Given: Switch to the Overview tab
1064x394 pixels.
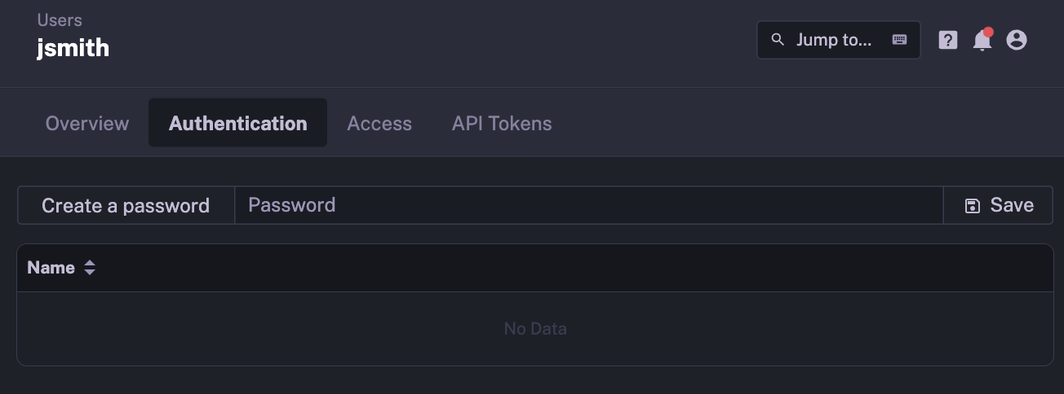Looking at the screenshot, I should coord(87,124).
